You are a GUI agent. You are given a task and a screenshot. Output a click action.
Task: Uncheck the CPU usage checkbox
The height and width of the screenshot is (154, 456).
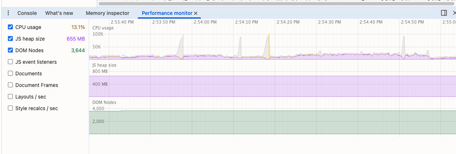(x=10, y=27)
